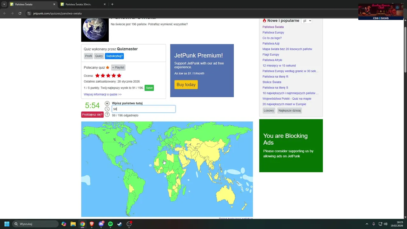Click the Profil button
Image resolution: width=407 pixels, height=229 pixels.
88,56
